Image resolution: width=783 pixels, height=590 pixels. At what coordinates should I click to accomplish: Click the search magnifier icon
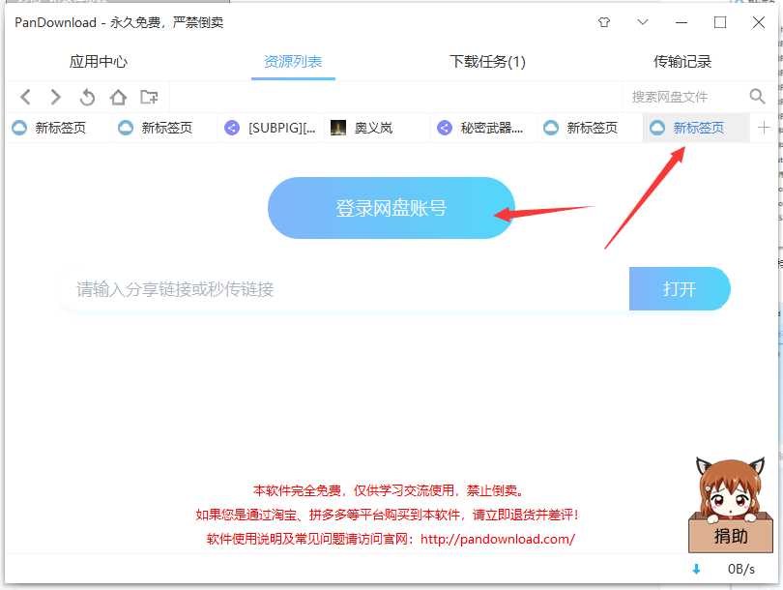pos(757,97)
